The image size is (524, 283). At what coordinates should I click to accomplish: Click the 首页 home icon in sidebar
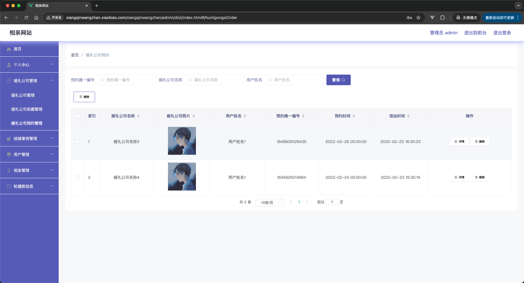tap(9, 49)
